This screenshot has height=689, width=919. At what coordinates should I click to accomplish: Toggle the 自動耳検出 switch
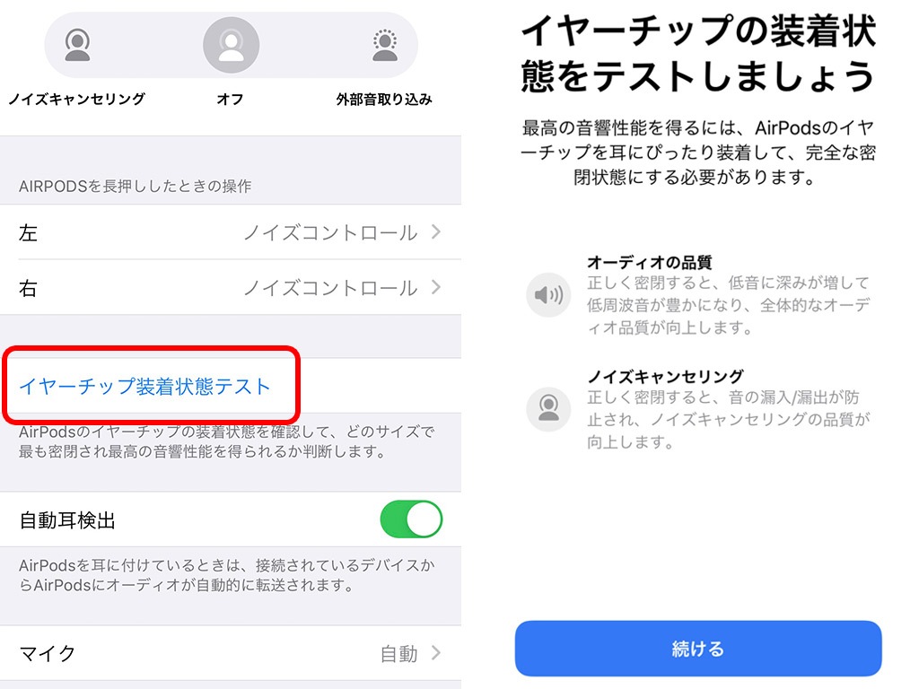coord(411,519)
